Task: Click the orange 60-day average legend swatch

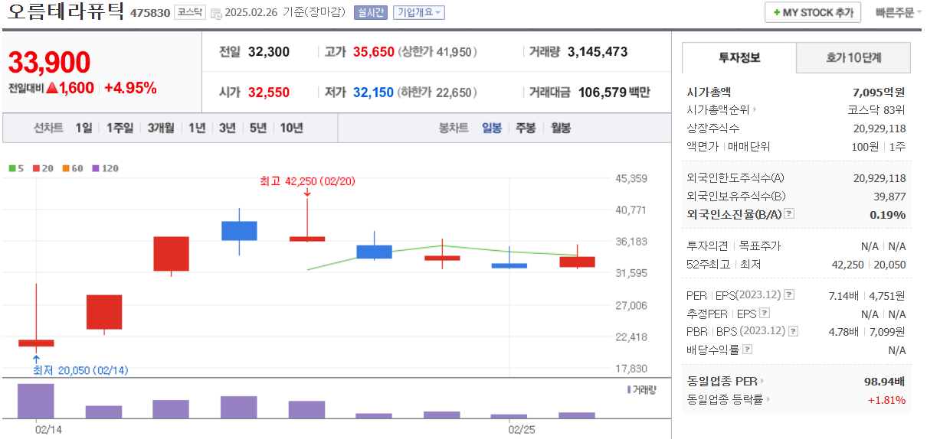Action: [66, 168]
